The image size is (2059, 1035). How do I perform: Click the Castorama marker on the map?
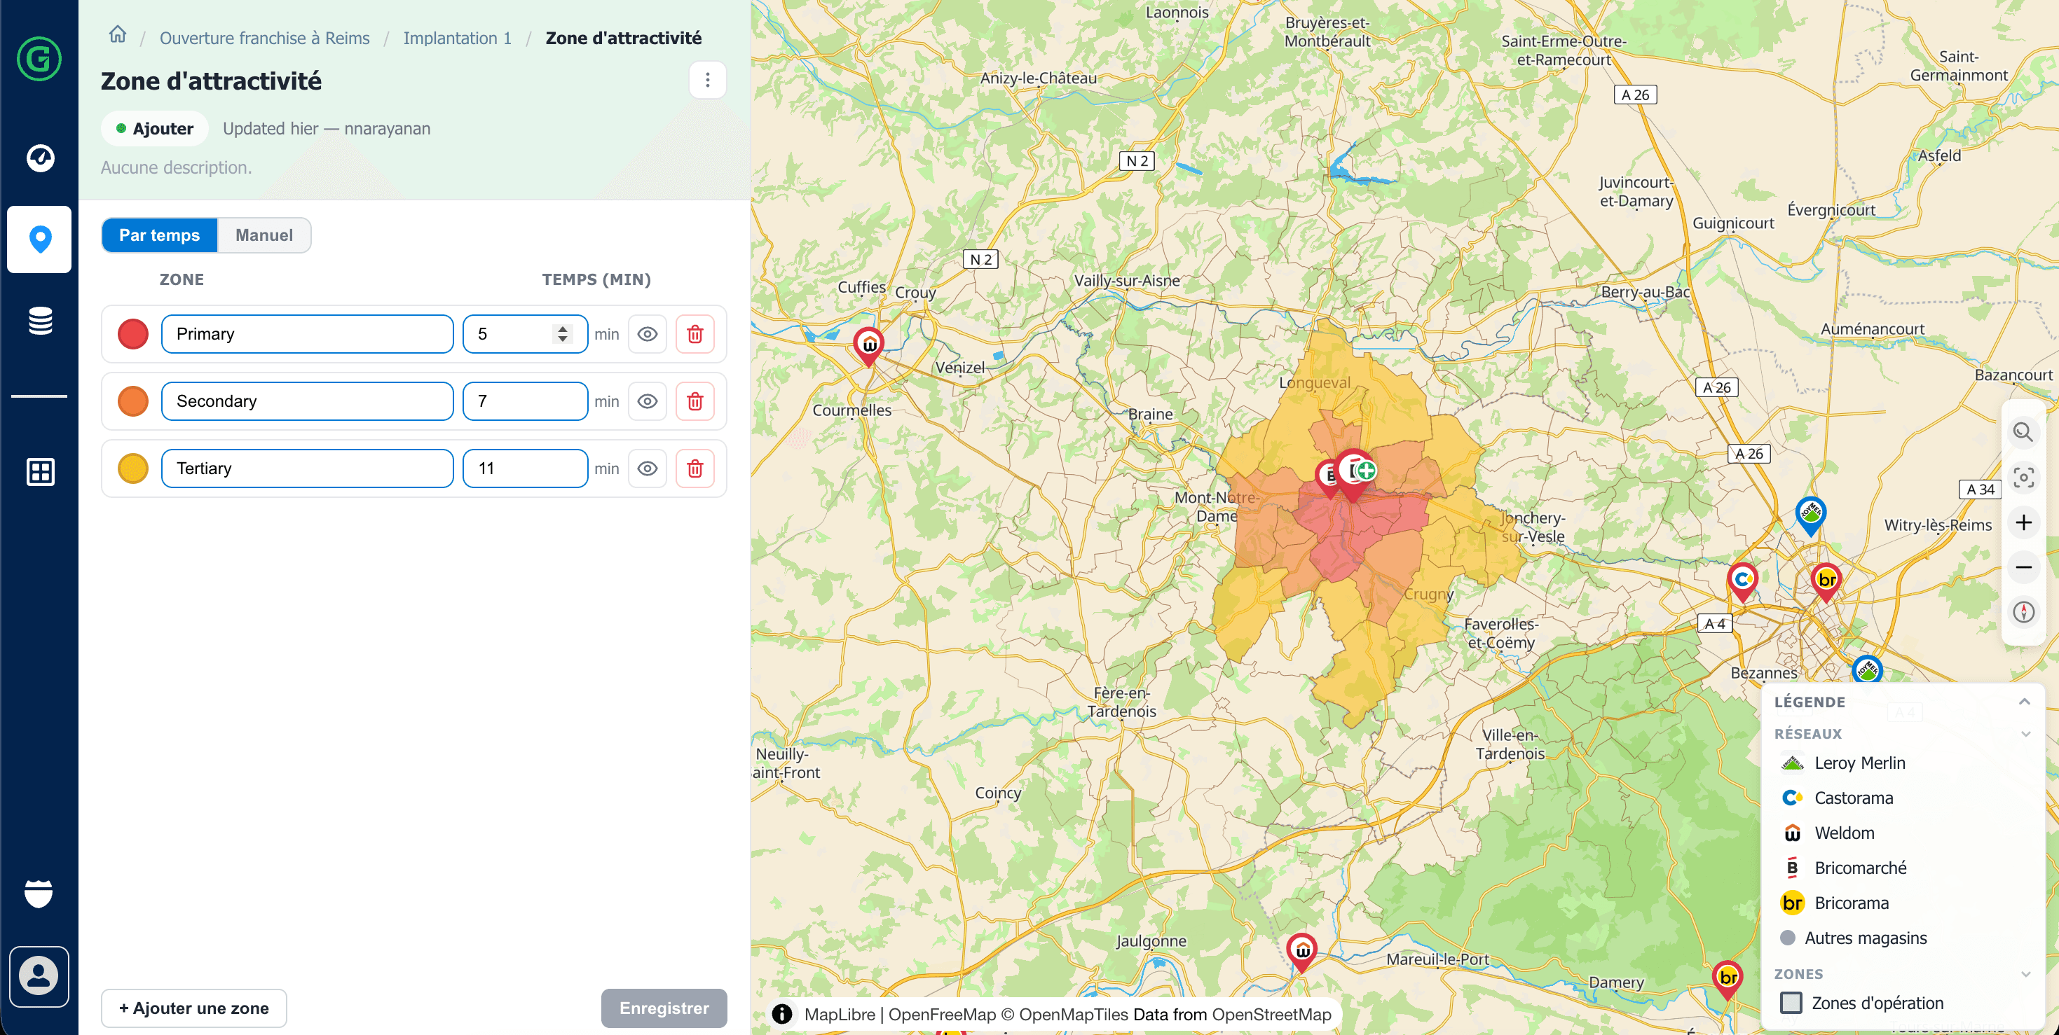point(1742,582)
